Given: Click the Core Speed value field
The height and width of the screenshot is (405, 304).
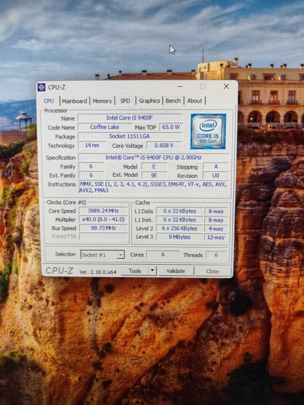Looking at the screenshot, I should click(103, 211).
